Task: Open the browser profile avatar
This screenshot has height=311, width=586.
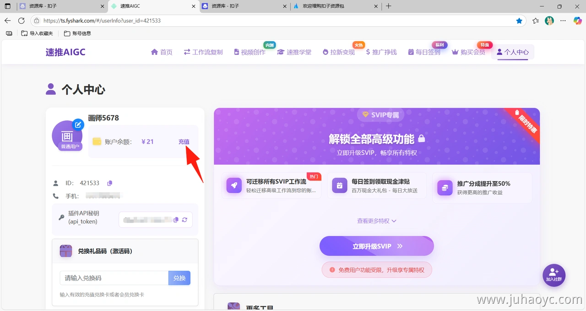Action: pyautogui.click(x=549, y=21)
